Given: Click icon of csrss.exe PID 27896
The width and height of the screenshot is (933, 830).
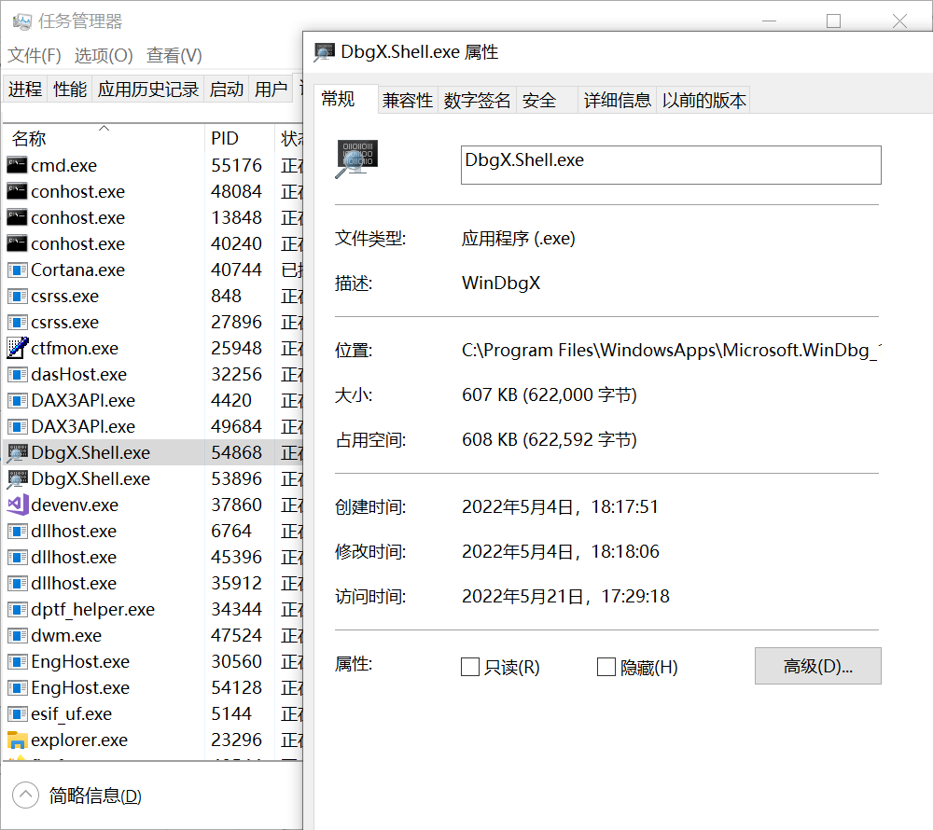Looking at the screenshot, I should [17, 323].
